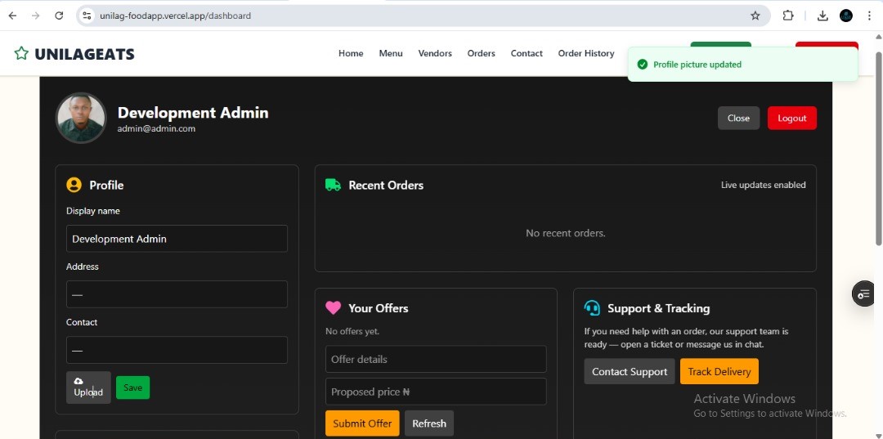Click the Development Admin profile photo
The height and width of the screenshot is (439, 883).
81,119
